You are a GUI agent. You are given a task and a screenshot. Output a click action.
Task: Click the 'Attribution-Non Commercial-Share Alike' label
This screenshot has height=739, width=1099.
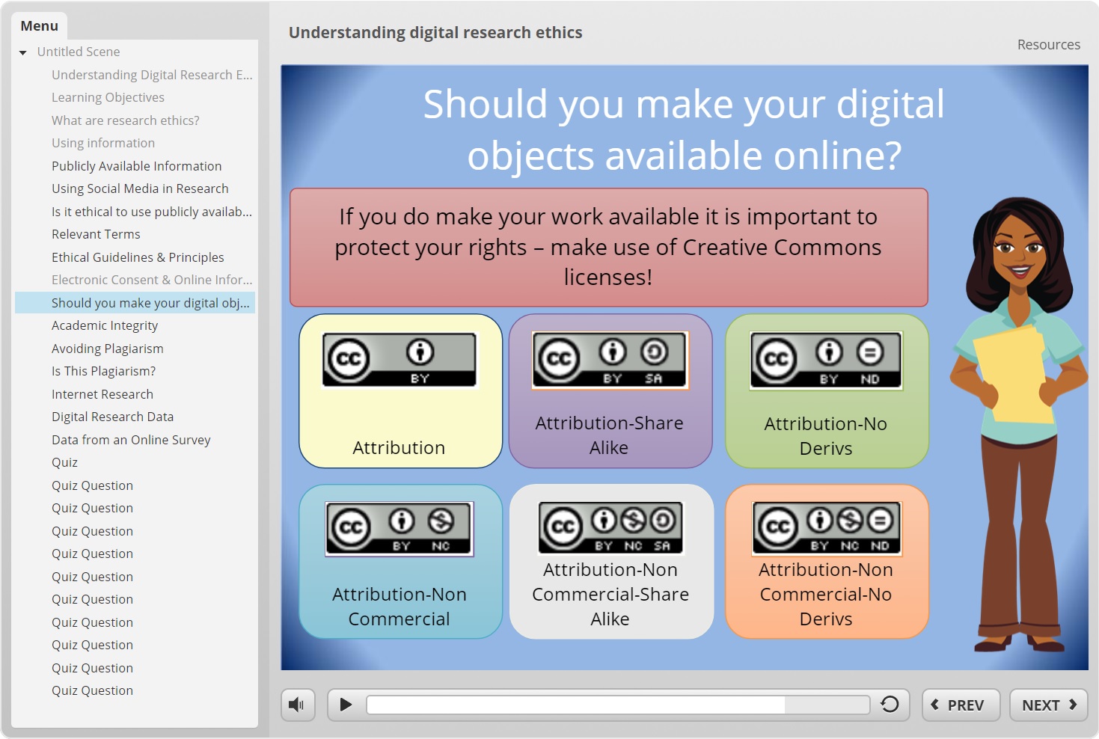pyautogui.click(x=610, y=595)
